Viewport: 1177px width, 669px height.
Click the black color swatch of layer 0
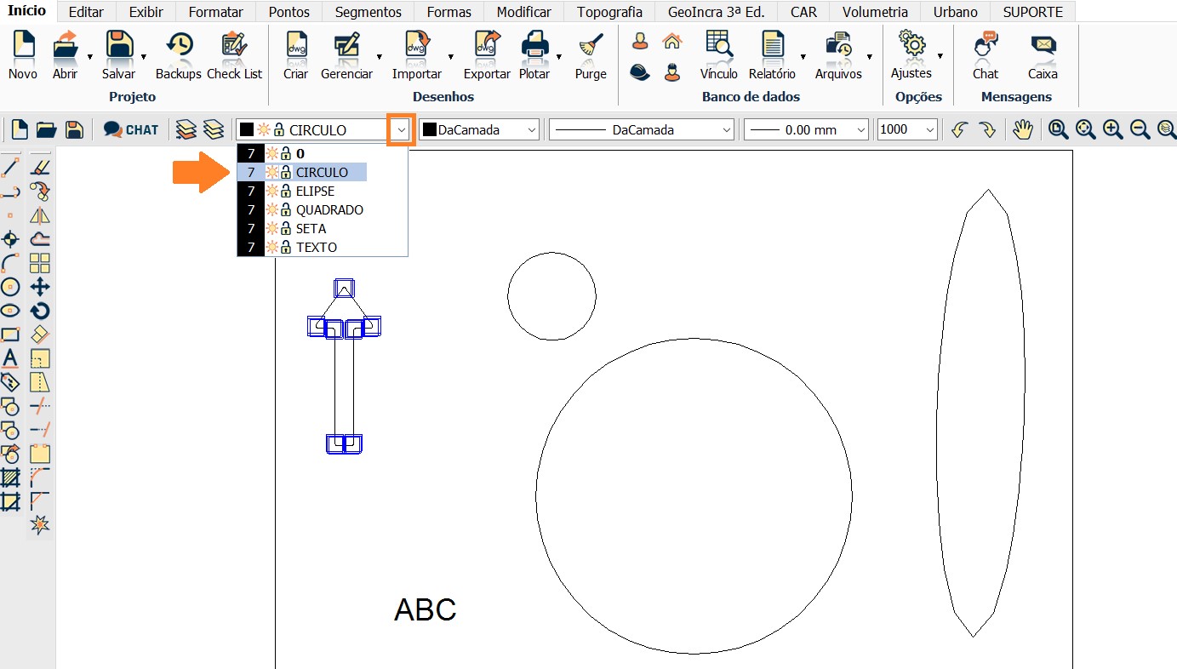(250, 154)
